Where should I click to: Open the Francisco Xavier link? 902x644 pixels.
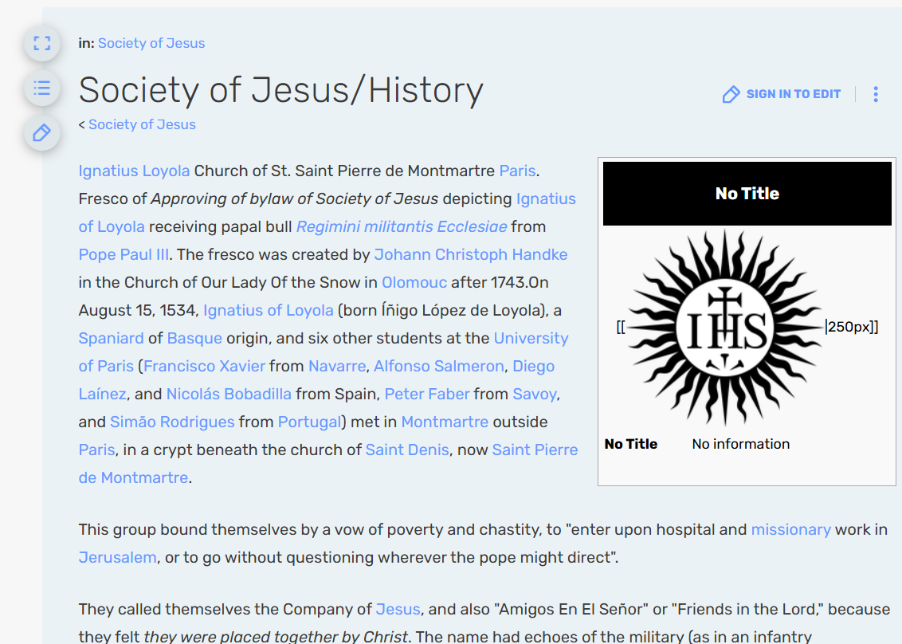pyautogui.click(x=204, y=366)
